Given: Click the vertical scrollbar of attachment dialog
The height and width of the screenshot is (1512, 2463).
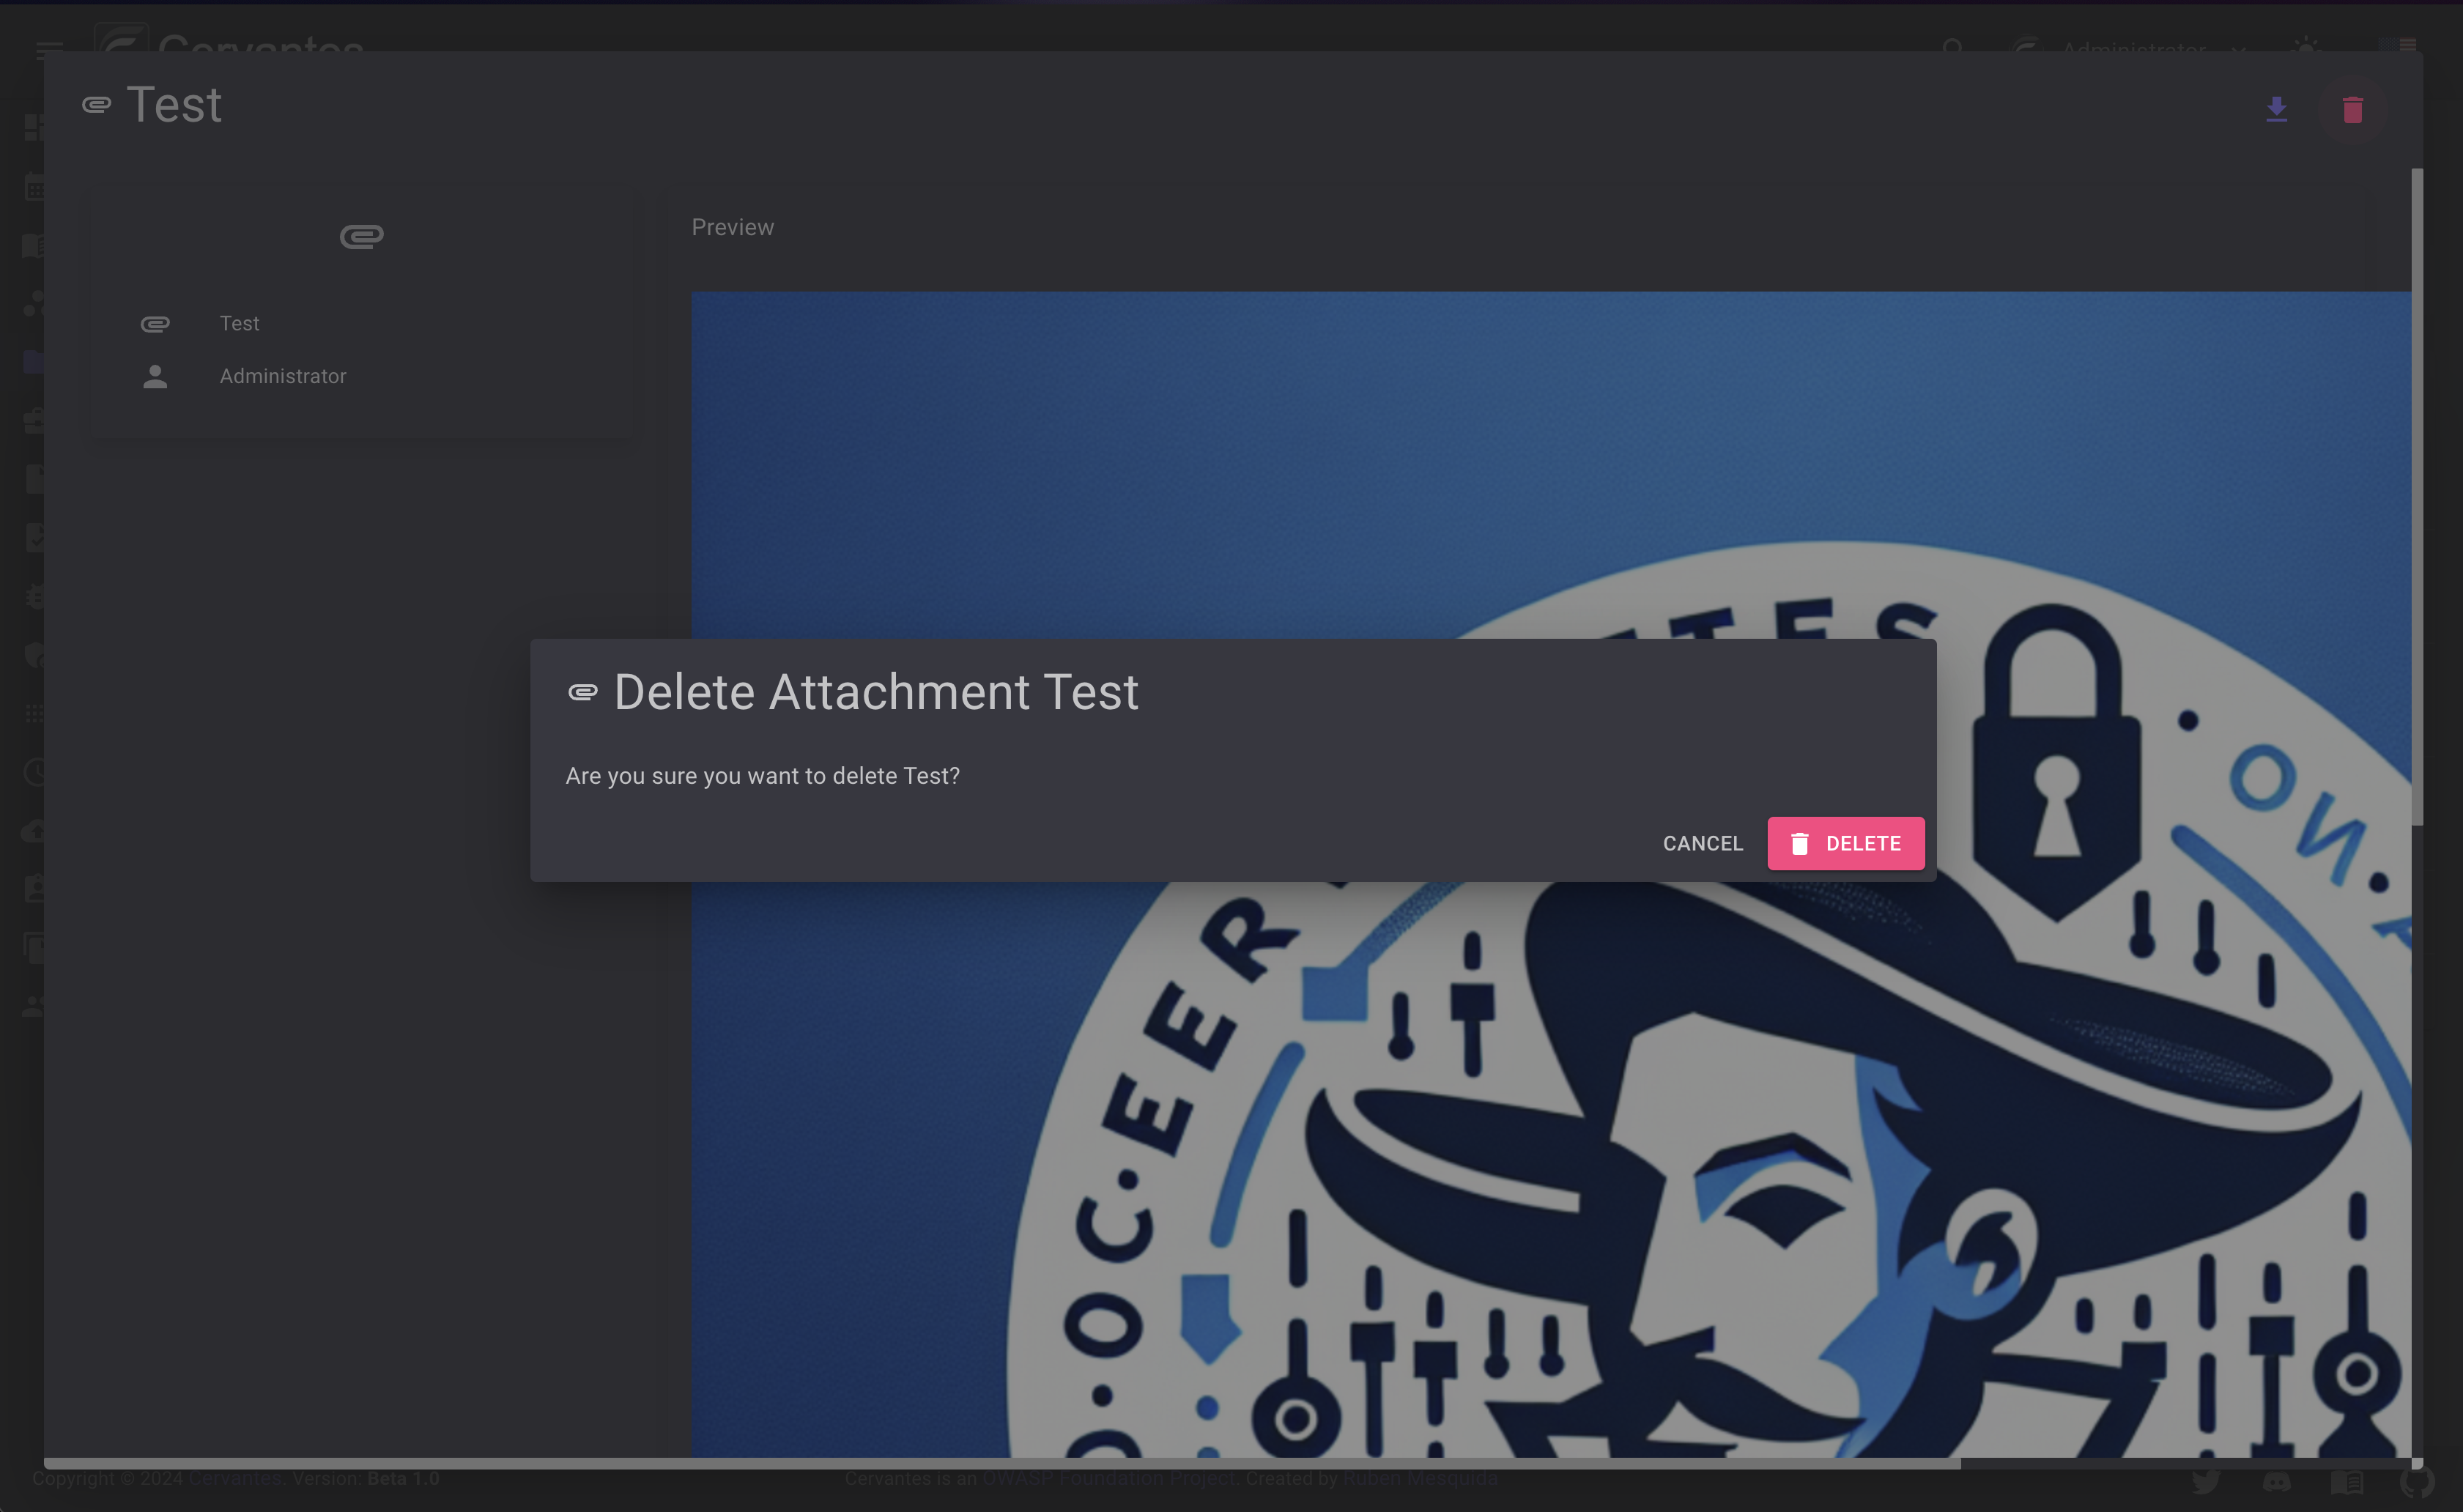Looking at the screenshot, I should coord(2416,497).
